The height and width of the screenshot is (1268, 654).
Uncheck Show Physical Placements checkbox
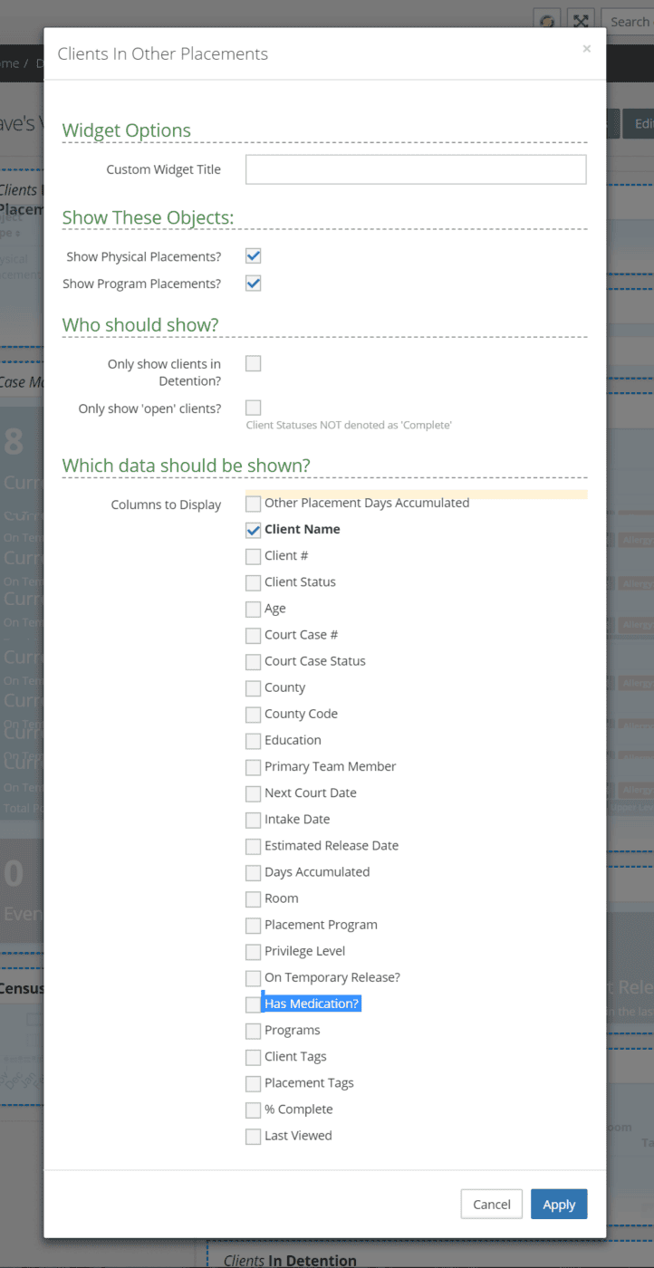pos(254,256)
